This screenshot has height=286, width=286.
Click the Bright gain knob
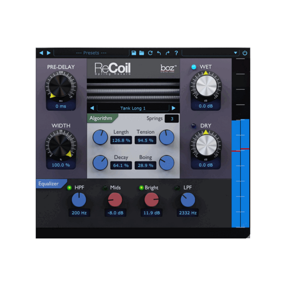pos(152,200)
